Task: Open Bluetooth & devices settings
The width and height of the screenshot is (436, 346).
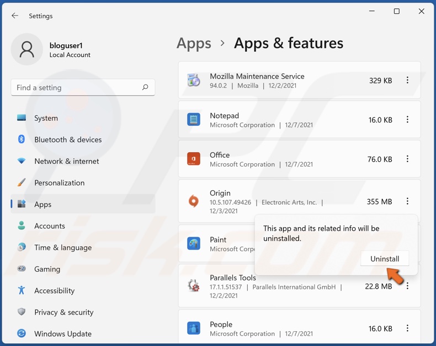Action: pos(83,140)
